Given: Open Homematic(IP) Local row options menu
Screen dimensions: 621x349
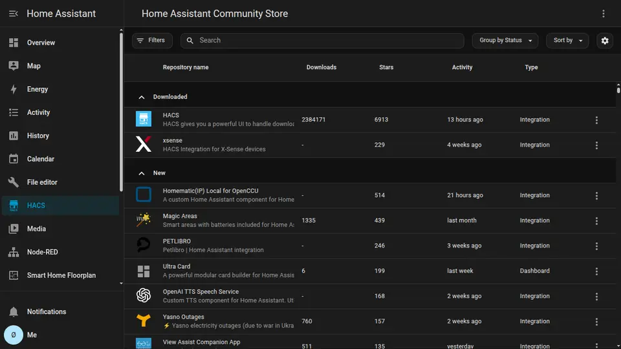Looking at the screenshot, I should coord(596,195).
